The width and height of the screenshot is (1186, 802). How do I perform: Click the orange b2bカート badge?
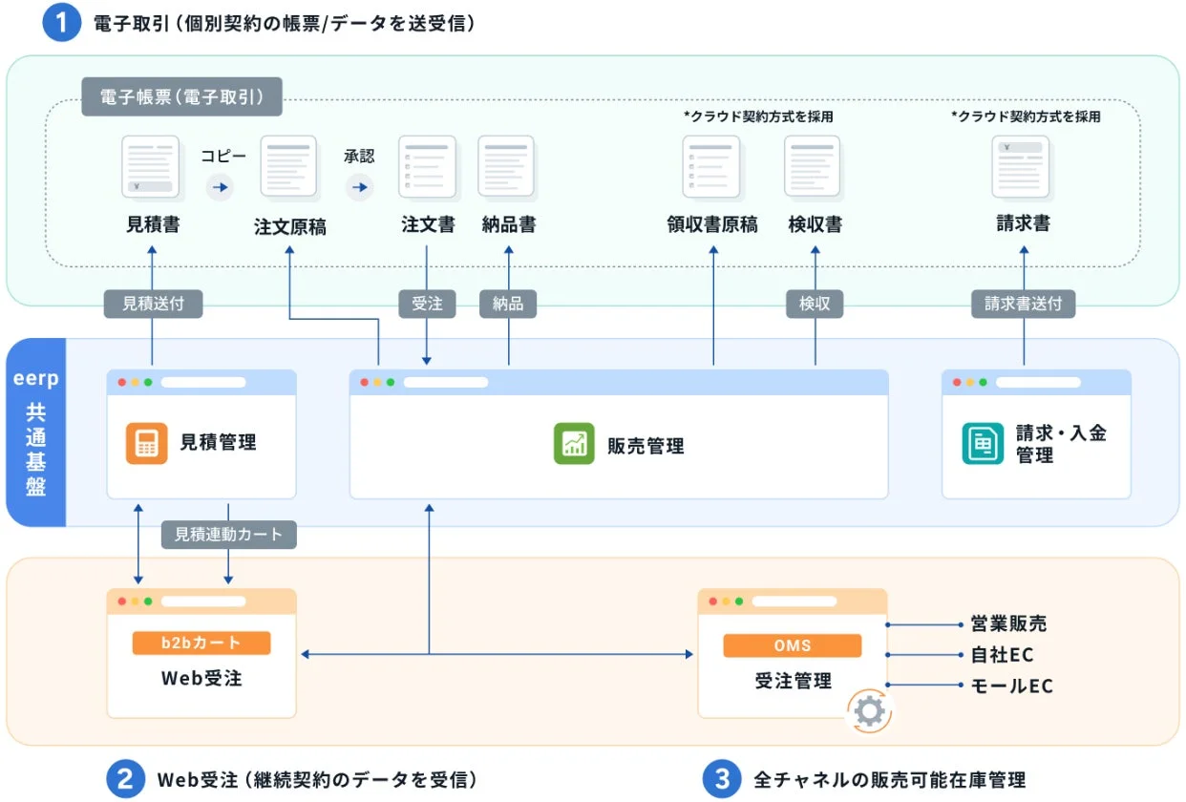click(x=201, y=644)
